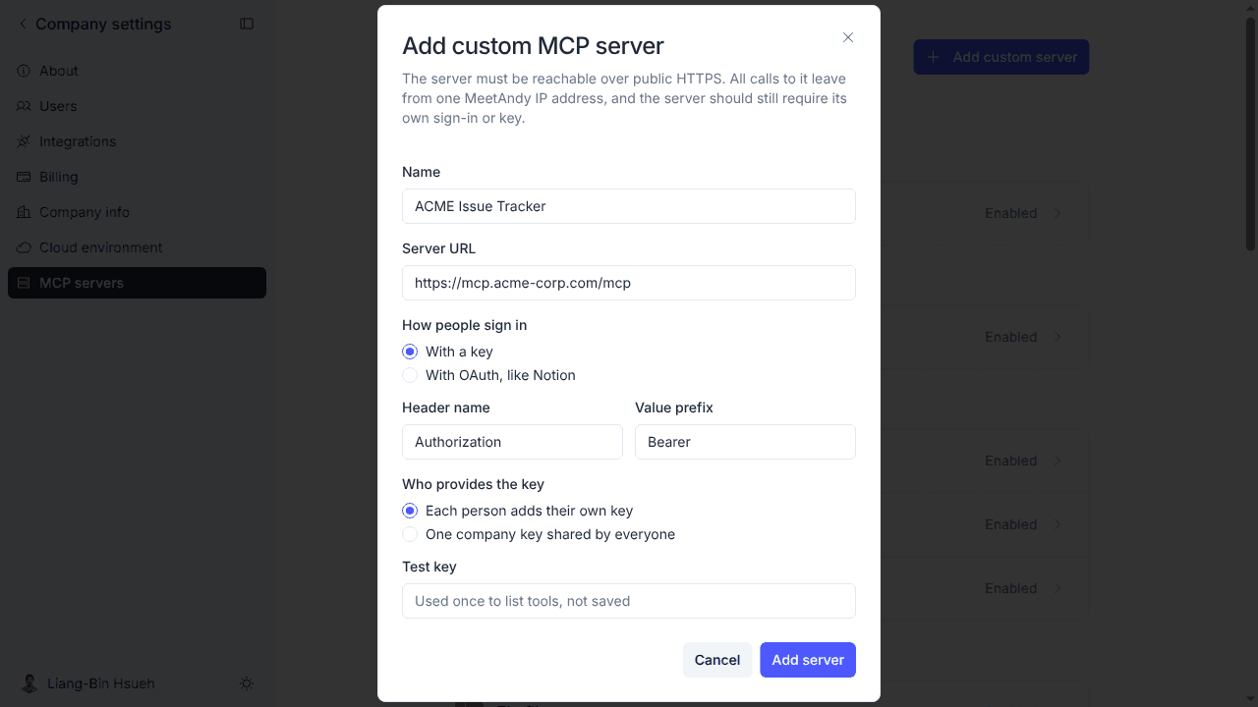1258x707 pixels.
Task: Click the Add custom server button
Action: coord(1001,57)
